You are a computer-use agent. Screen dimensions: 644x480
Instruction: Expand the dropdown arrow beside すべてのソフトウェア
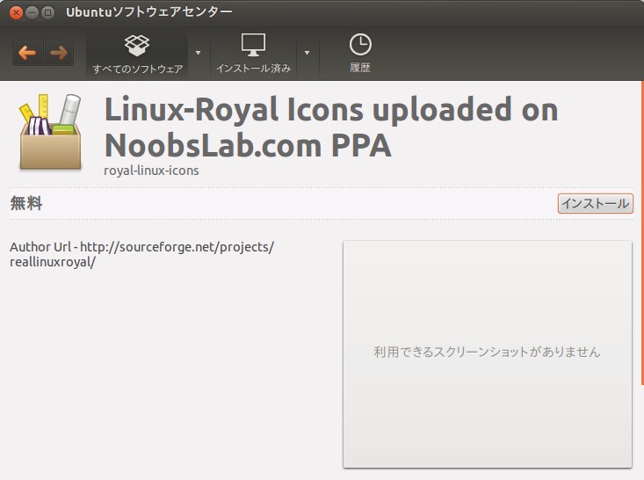click(x=198, y=53)
